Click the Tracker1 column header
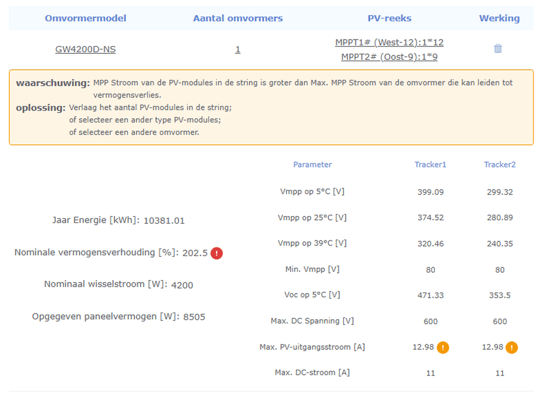The height and width of the screenshot is (393, 542). click(x=430, y=165)
